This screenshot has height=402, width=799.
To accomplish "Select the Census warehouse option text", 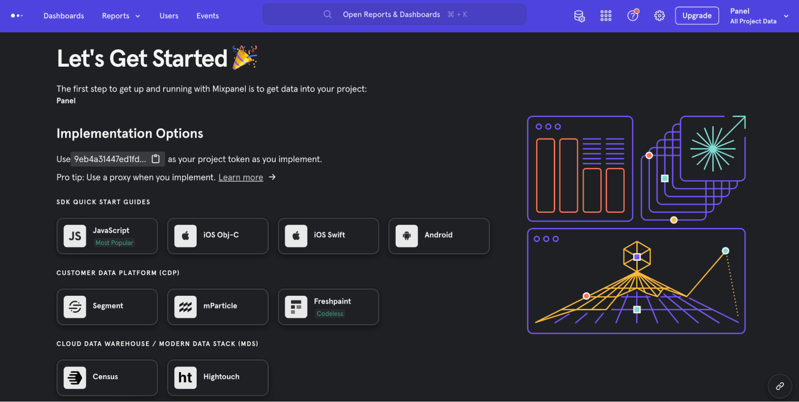I will [x=106, y=376].
